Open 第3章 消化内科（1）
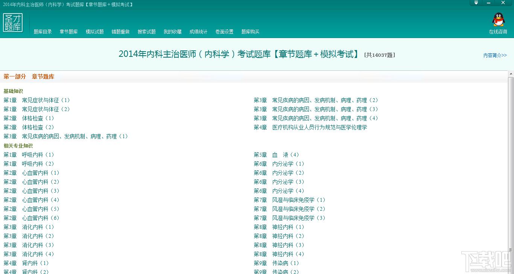 coord(29,227)
